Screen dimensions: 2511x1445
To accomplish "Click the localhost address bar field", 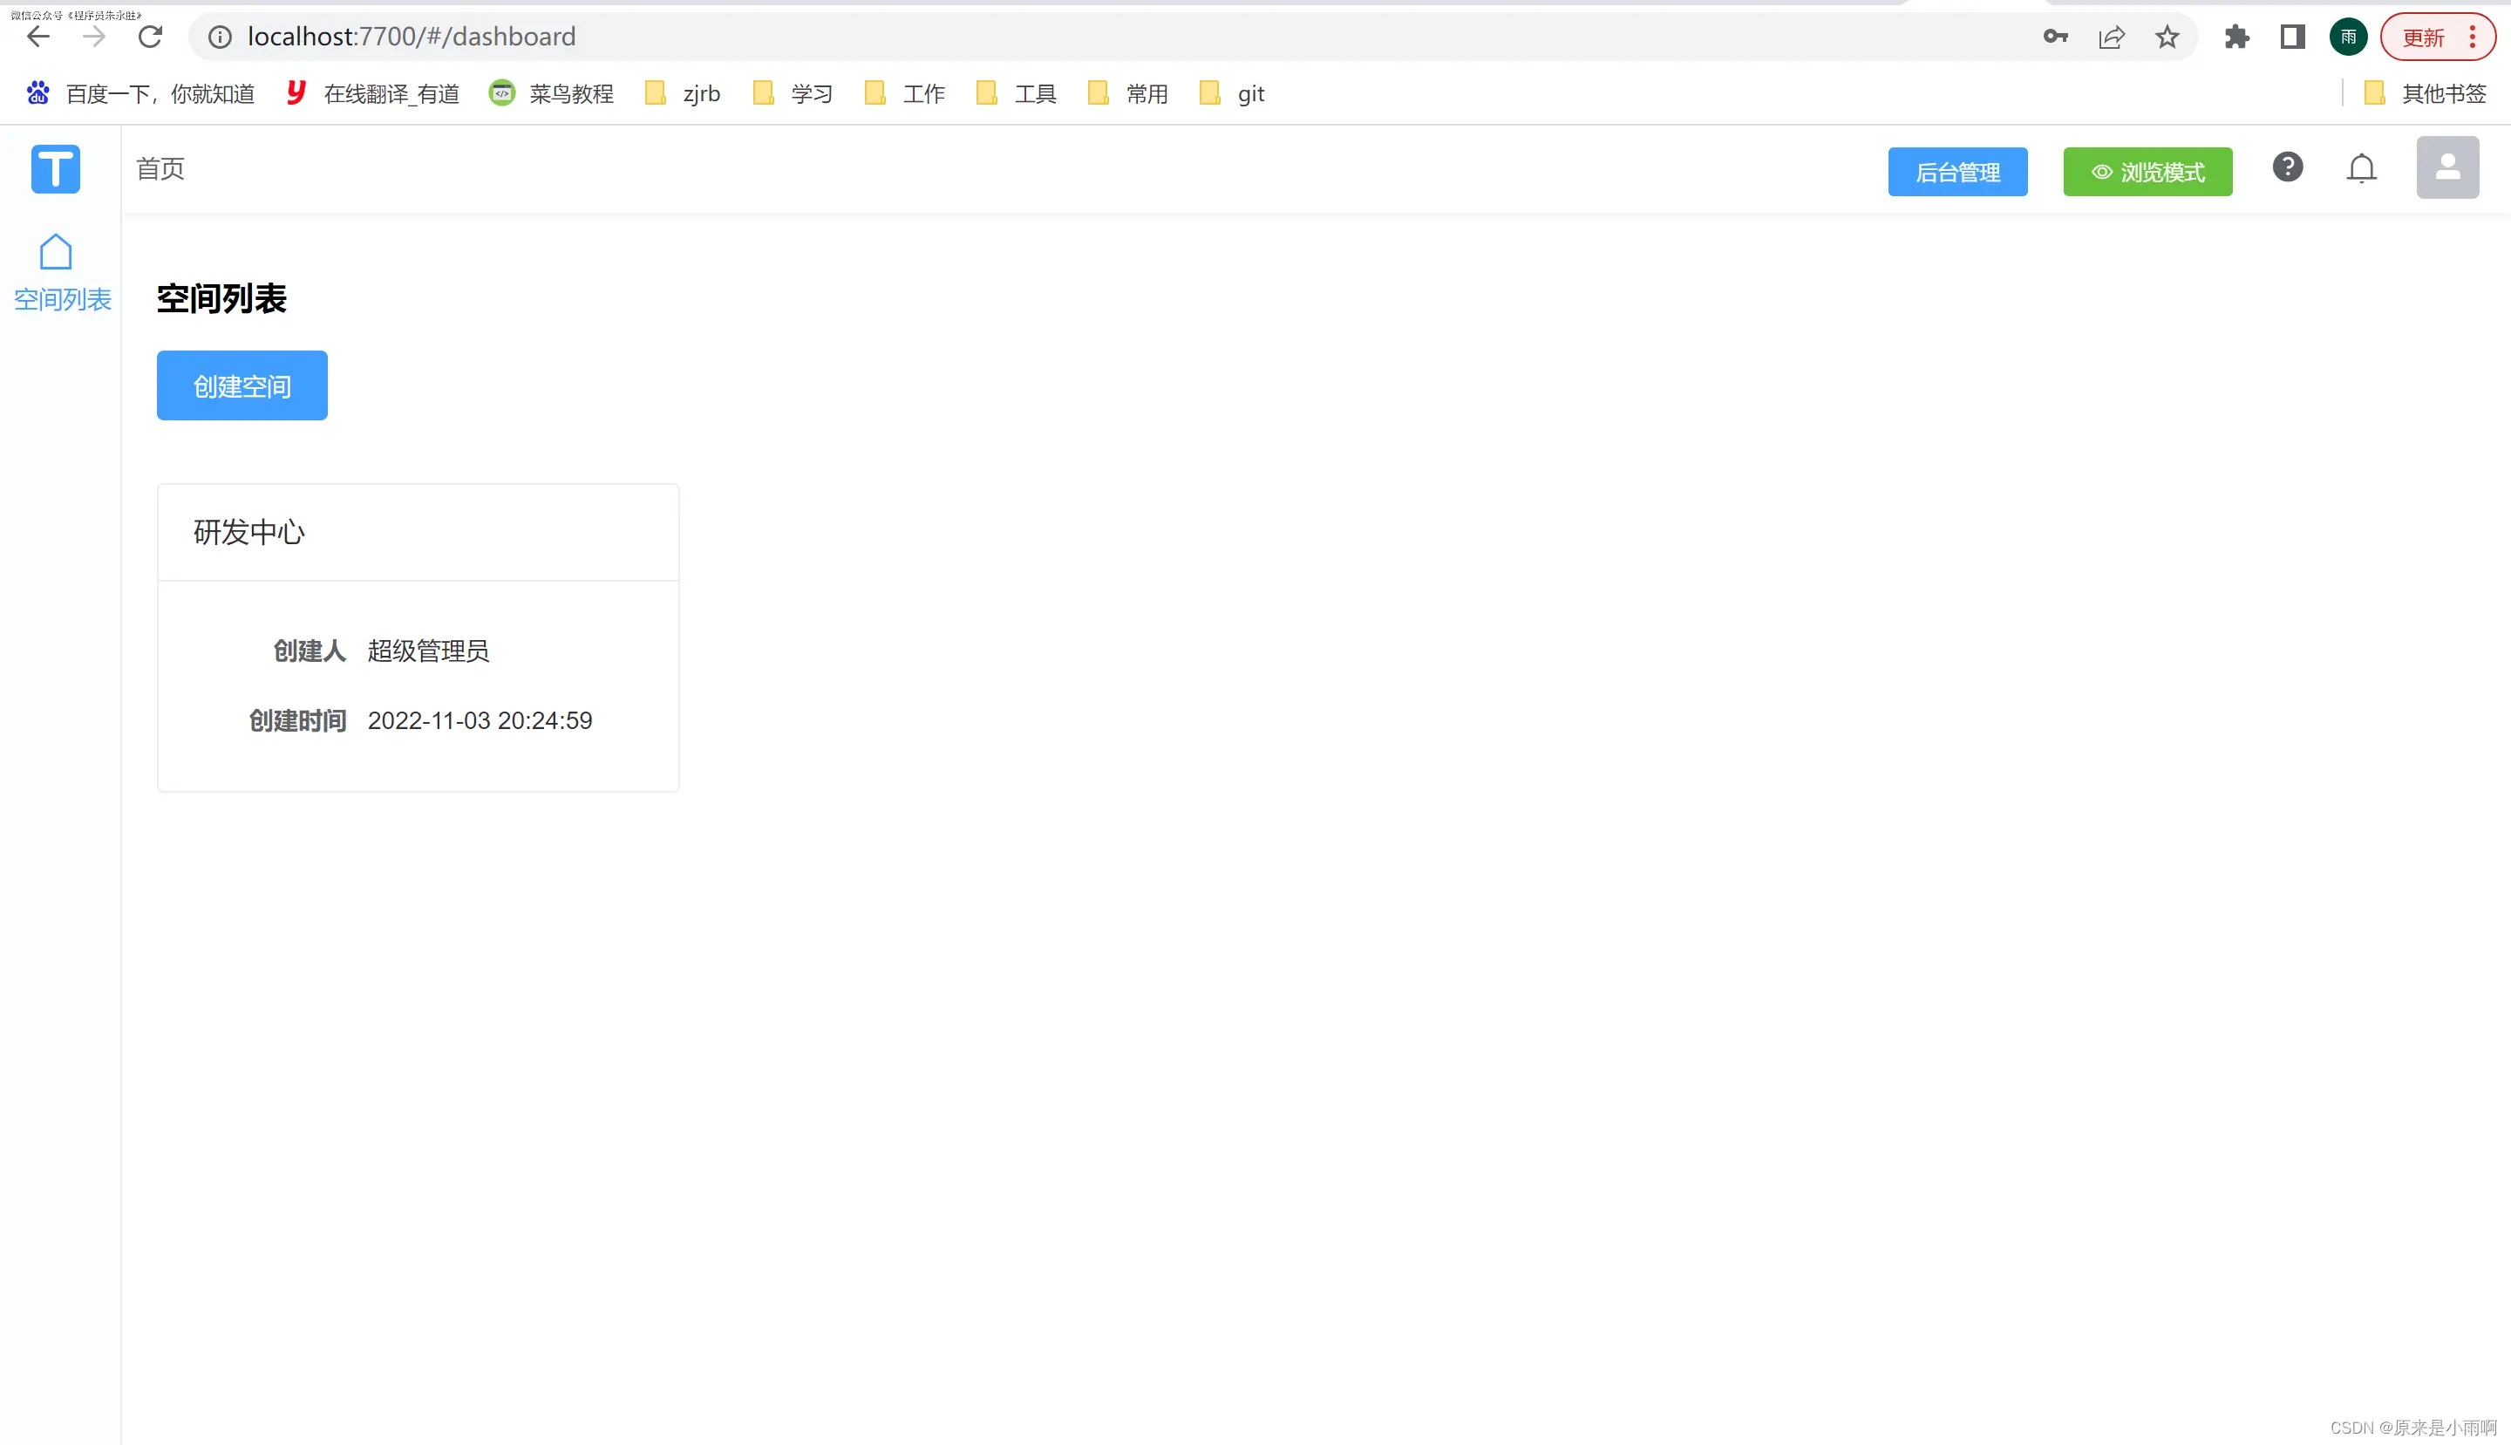I will pos(1092,37).
